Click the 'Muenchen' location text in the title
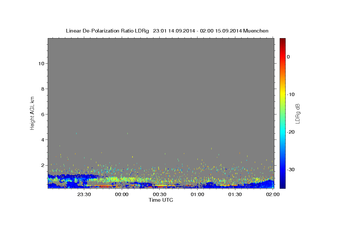This screenshot has width=339, height=226. click(x=256, y=31)
